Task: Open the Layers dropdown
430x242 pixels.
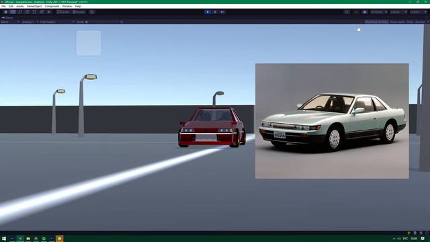Action: coord(398,12)
